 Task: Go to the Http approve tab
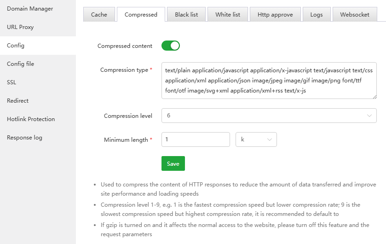[275, 15]
